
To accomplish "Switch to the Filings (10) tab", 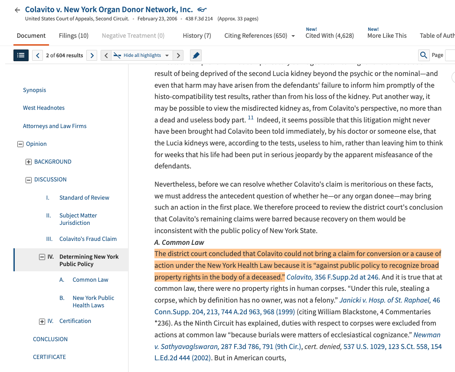I will (x=74, y=36).
